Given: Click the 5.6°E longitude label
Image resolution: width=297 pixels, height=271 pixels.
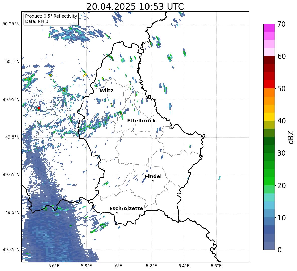Looking at the screenshot, I should [54, 266].
